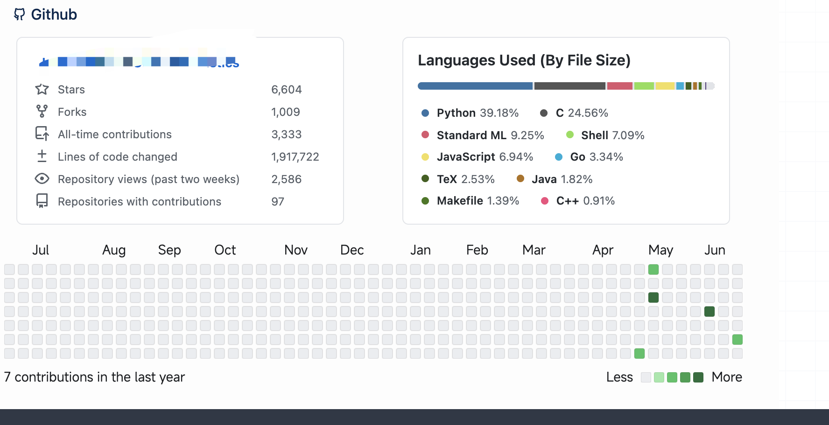Click the Repositories with contributions repo icon

(x=42, y=201)
